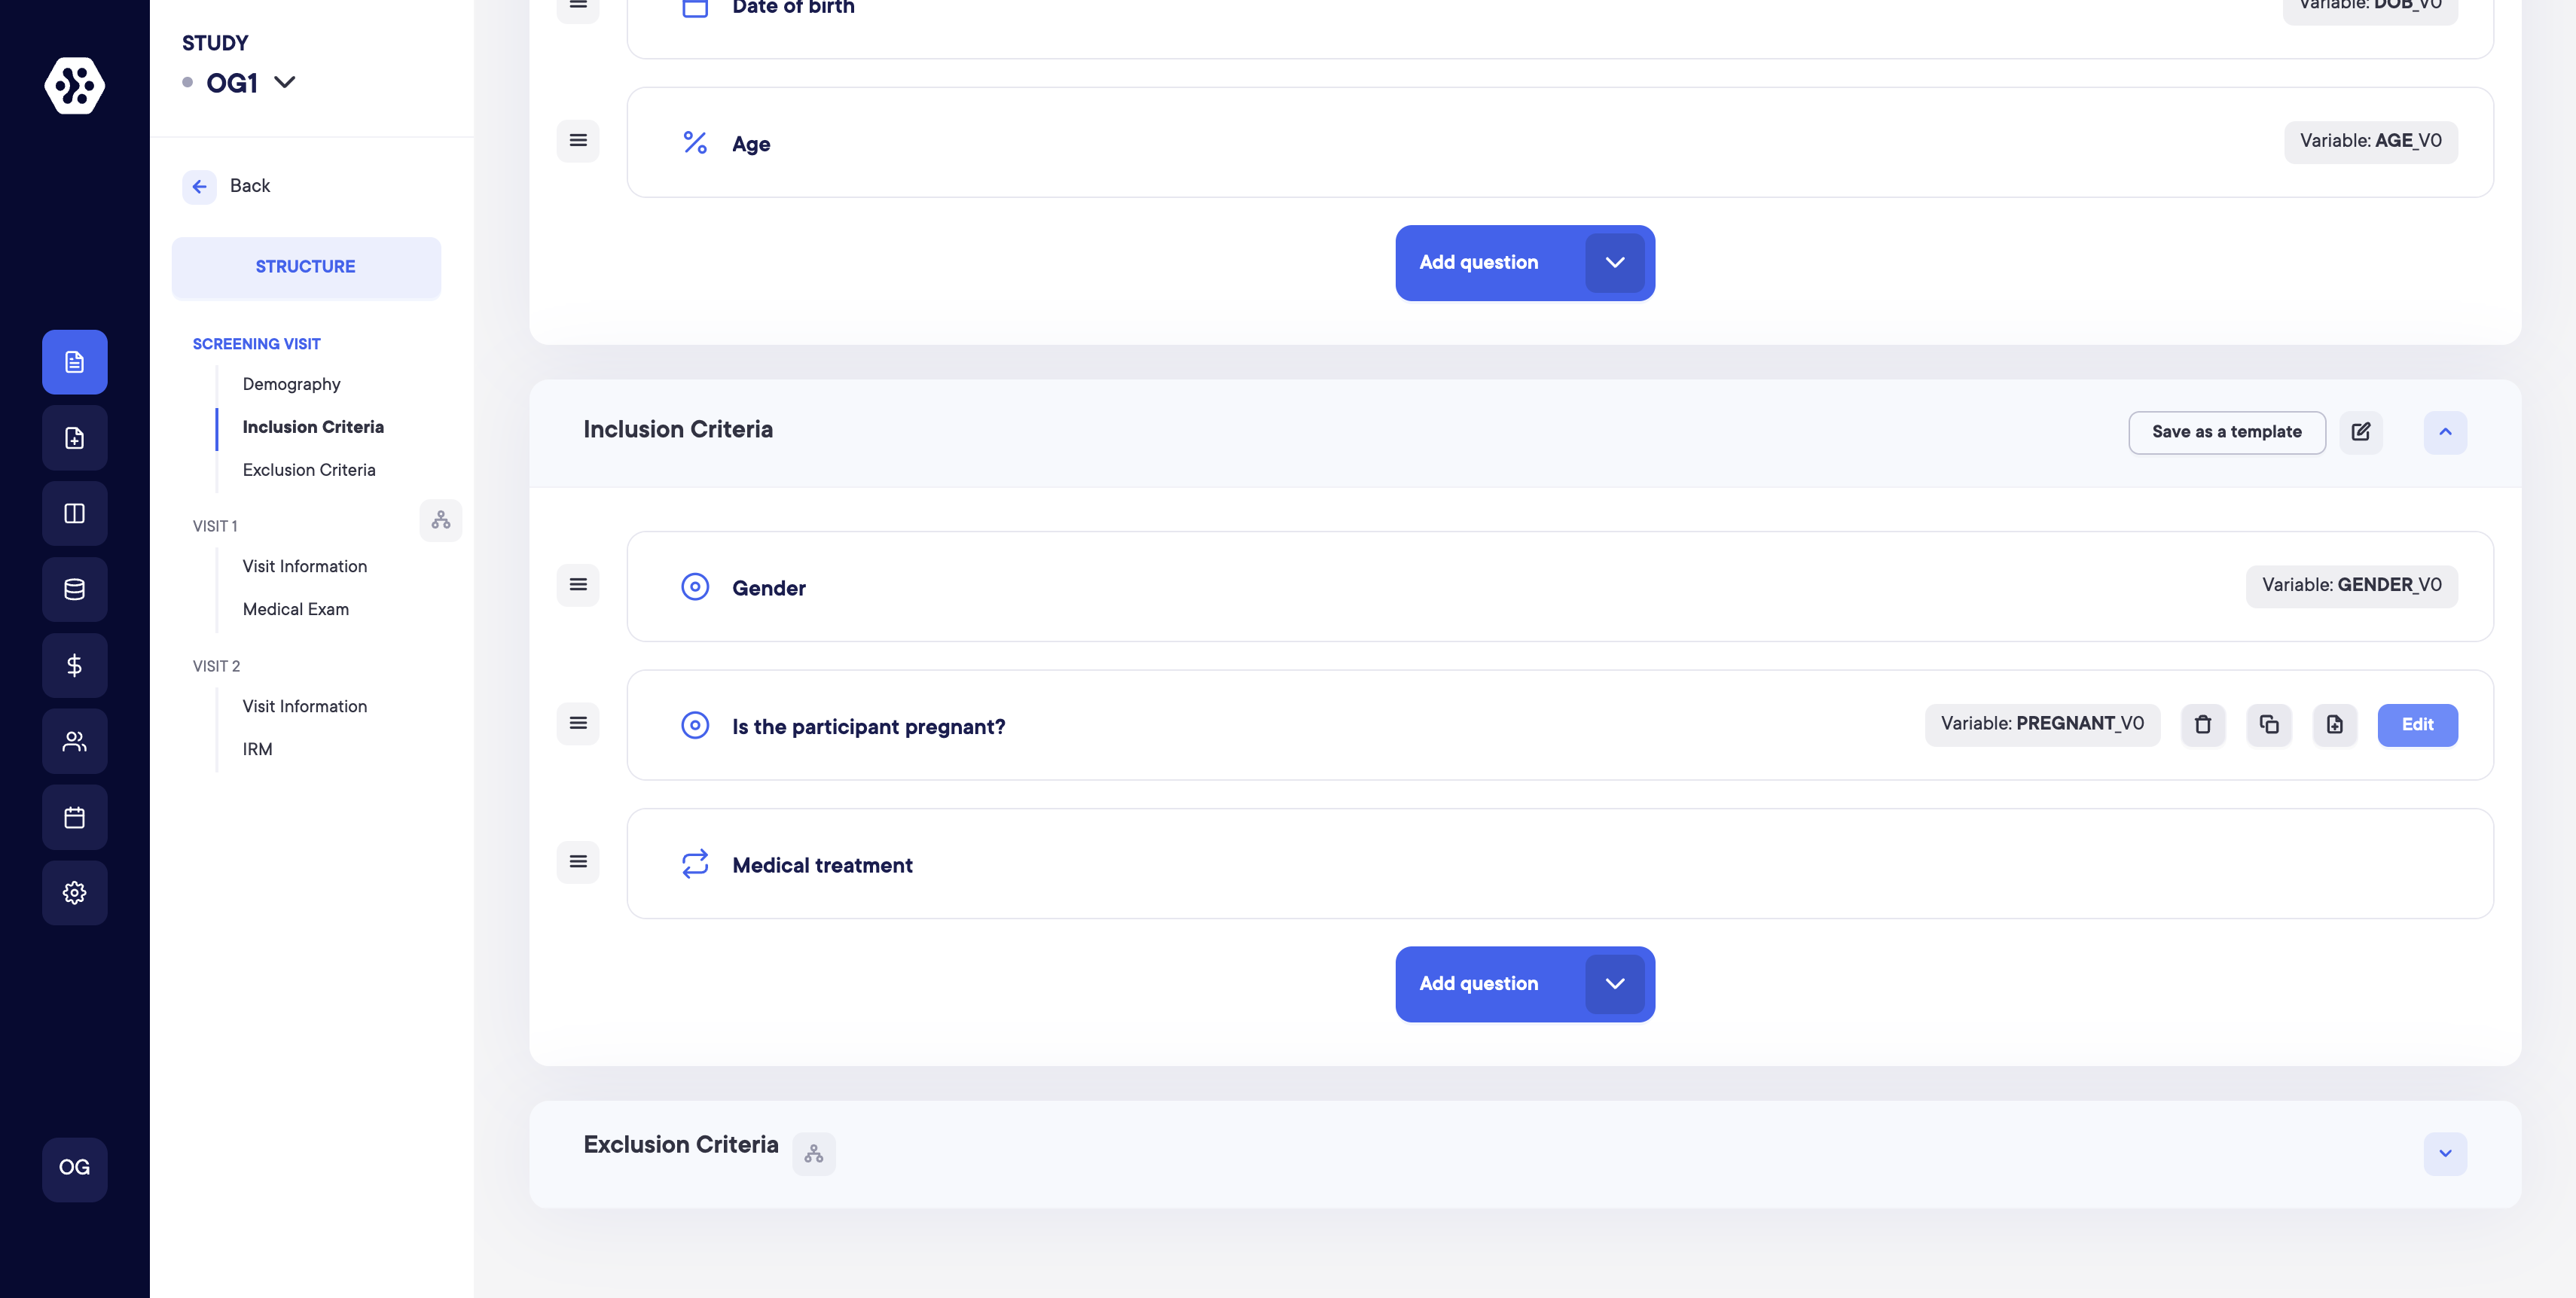The image size is (2576, 1298).
Task: Click the Back arrow button
Action: click(x=199, y=186)
